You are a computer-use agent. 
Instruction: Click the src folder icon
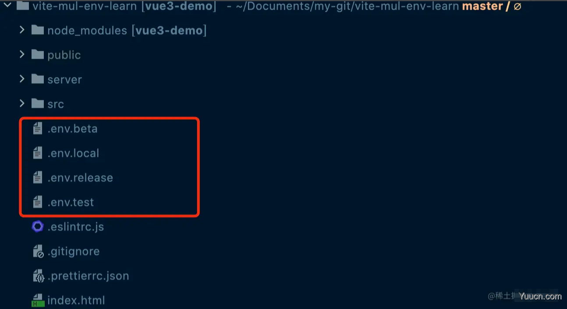click(38, 103)
